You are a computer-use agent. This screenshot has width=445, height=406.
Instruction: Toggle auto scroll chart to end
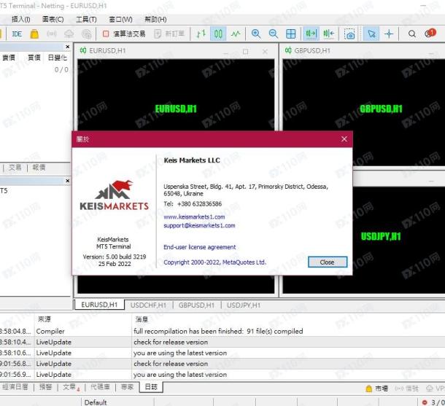coord(311,34)
